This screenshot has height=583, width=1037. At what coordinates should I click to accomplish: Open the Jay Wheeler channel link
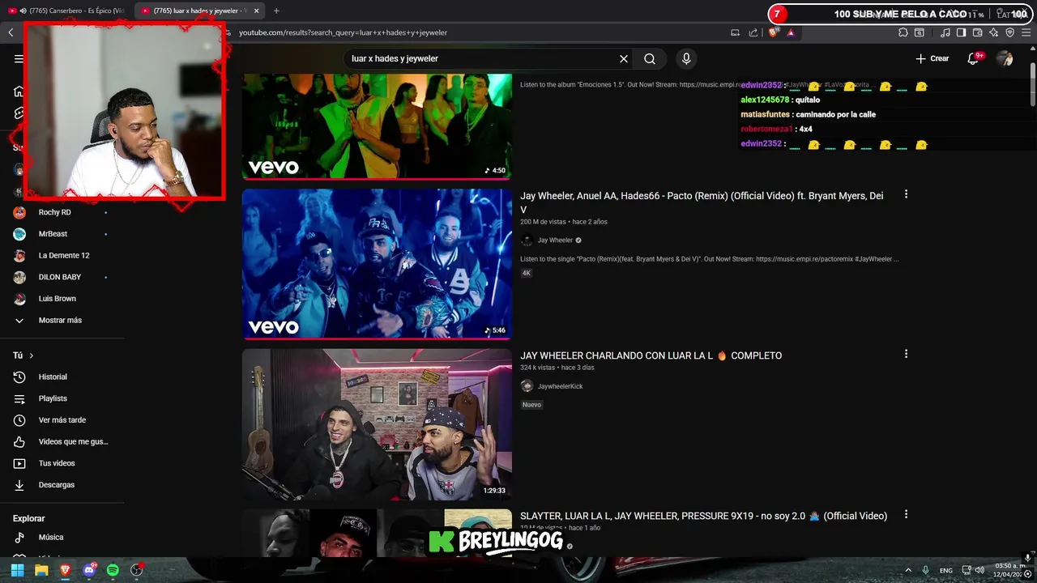(555, 240)
